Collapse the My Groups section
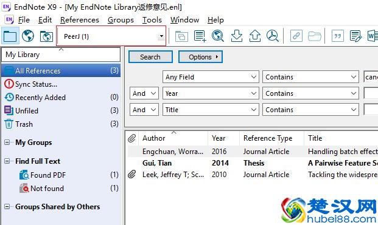This screenshot has width=378, height=225. (7, 143)
